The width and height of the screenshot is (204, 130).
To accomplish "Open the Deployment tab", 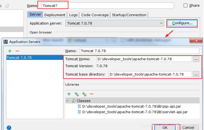I will tap(55, 15).
